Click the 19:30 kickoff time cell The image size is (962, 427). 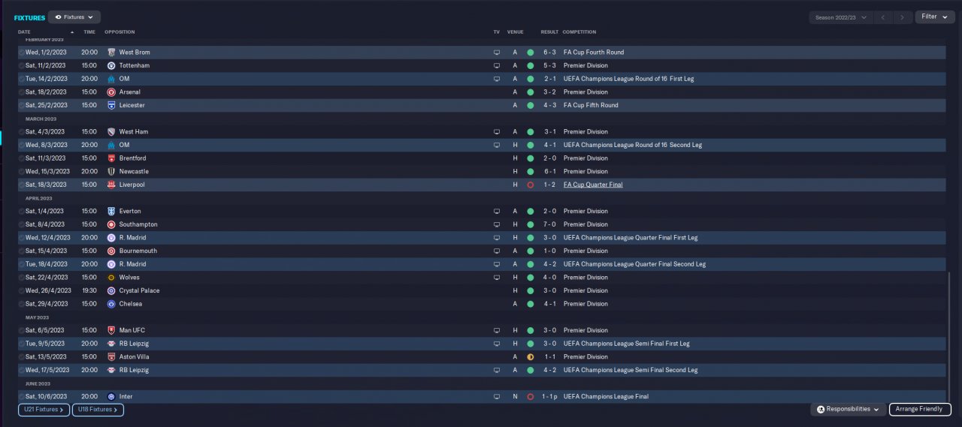tap(89, 290)
